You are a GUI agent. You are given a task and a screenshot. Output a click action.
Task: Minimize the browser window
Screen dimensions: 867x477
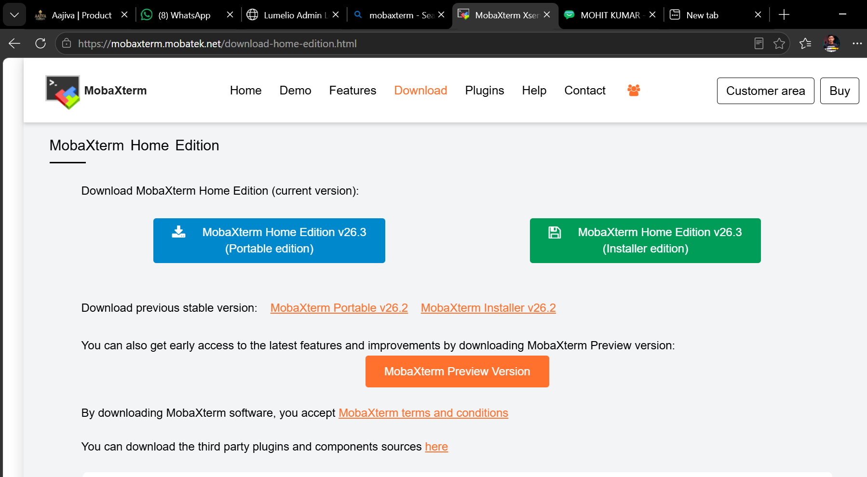click(x=842, y=14)
